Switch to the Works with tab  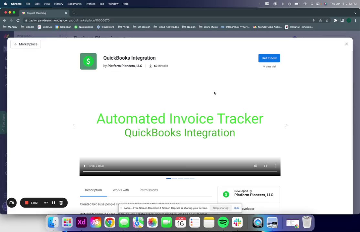coord(121,190)
